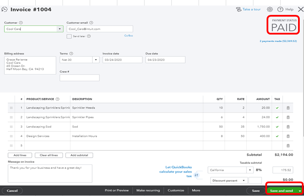Image resolution: width=304 pixels, height=196 pixels.
Task: Click the Add lines button
Action: click(20, 155)
